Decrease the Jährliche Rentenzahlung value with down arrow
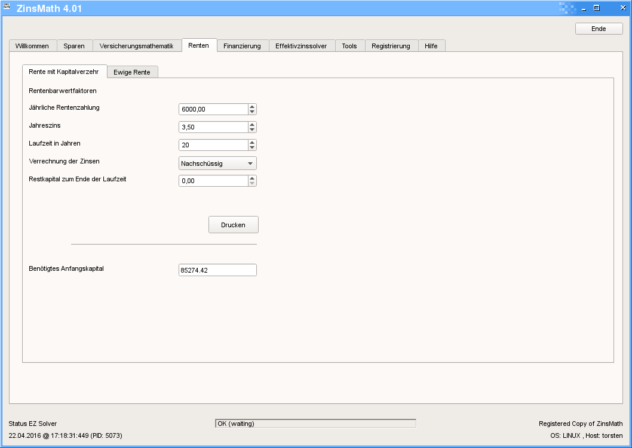Image resolution: width=632 pixels, height=448 pixels. [x=252, y=112]
